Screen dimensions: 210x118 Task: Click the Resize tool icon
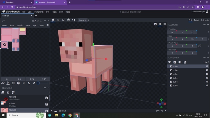coord(58,20)
